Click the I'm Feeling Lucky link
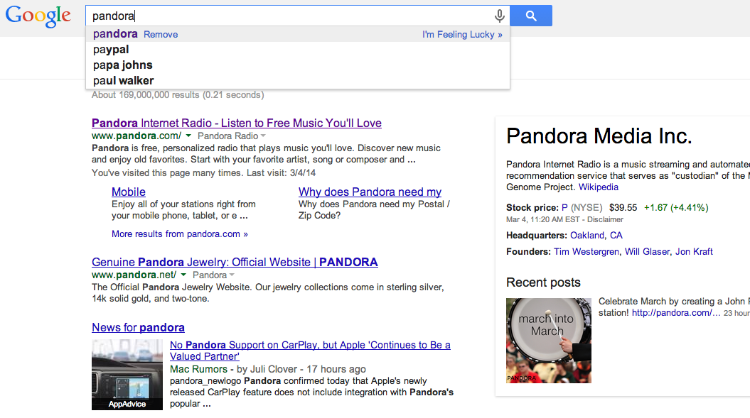750x418 pixels. pos(462,35)
